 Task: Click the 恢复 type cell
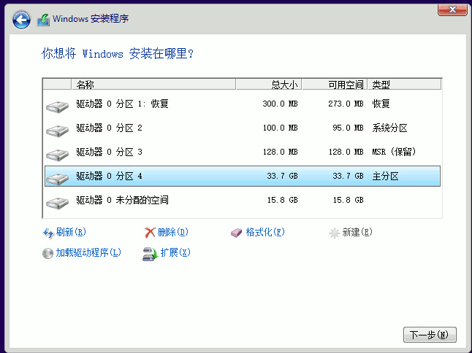[x=381, y=104]
